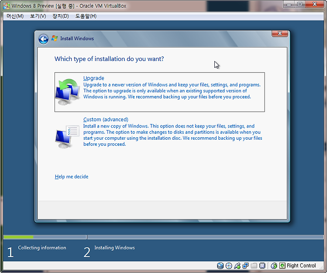The height and width of the screenshot is (273, 327).
Task: Click the VirtualBox window resize grip
Action: pyautogui.click(x=322, y=268)
